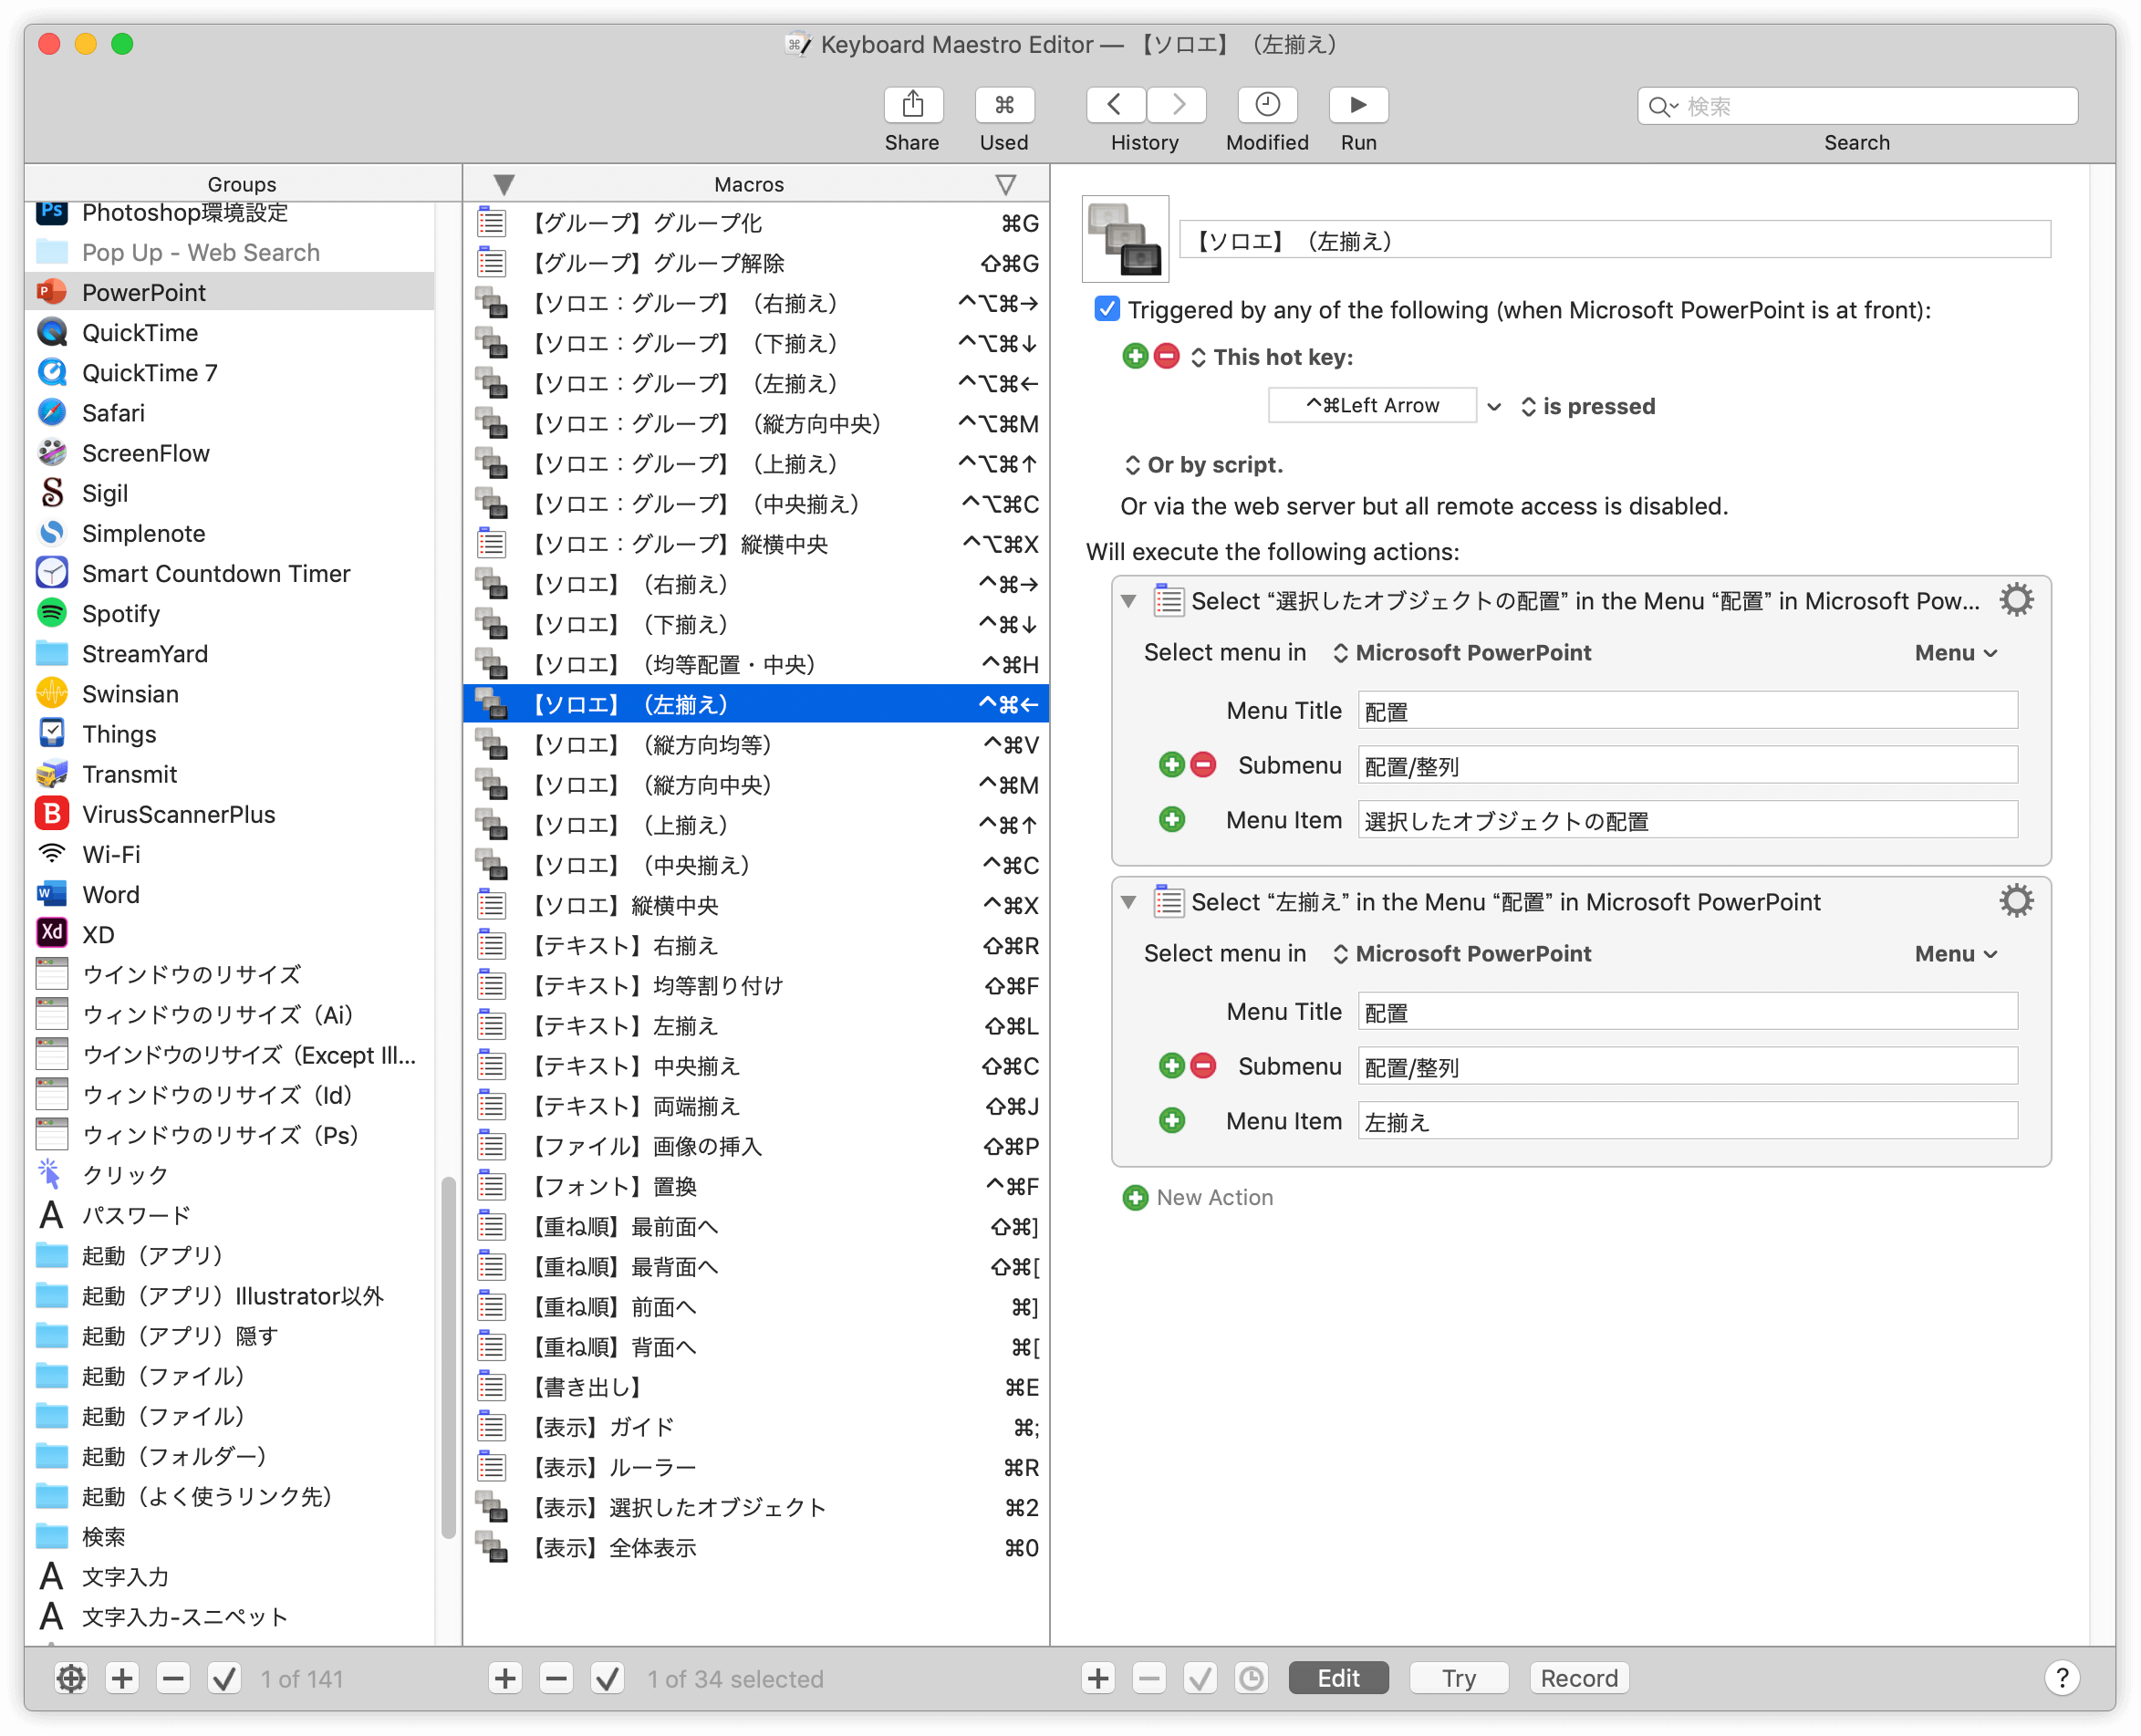Select the Word group
Screen dimensions: 2141x1736
(229, 894)
